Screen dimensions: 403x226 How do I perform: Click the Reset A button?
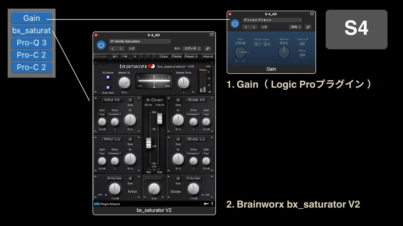191,57
